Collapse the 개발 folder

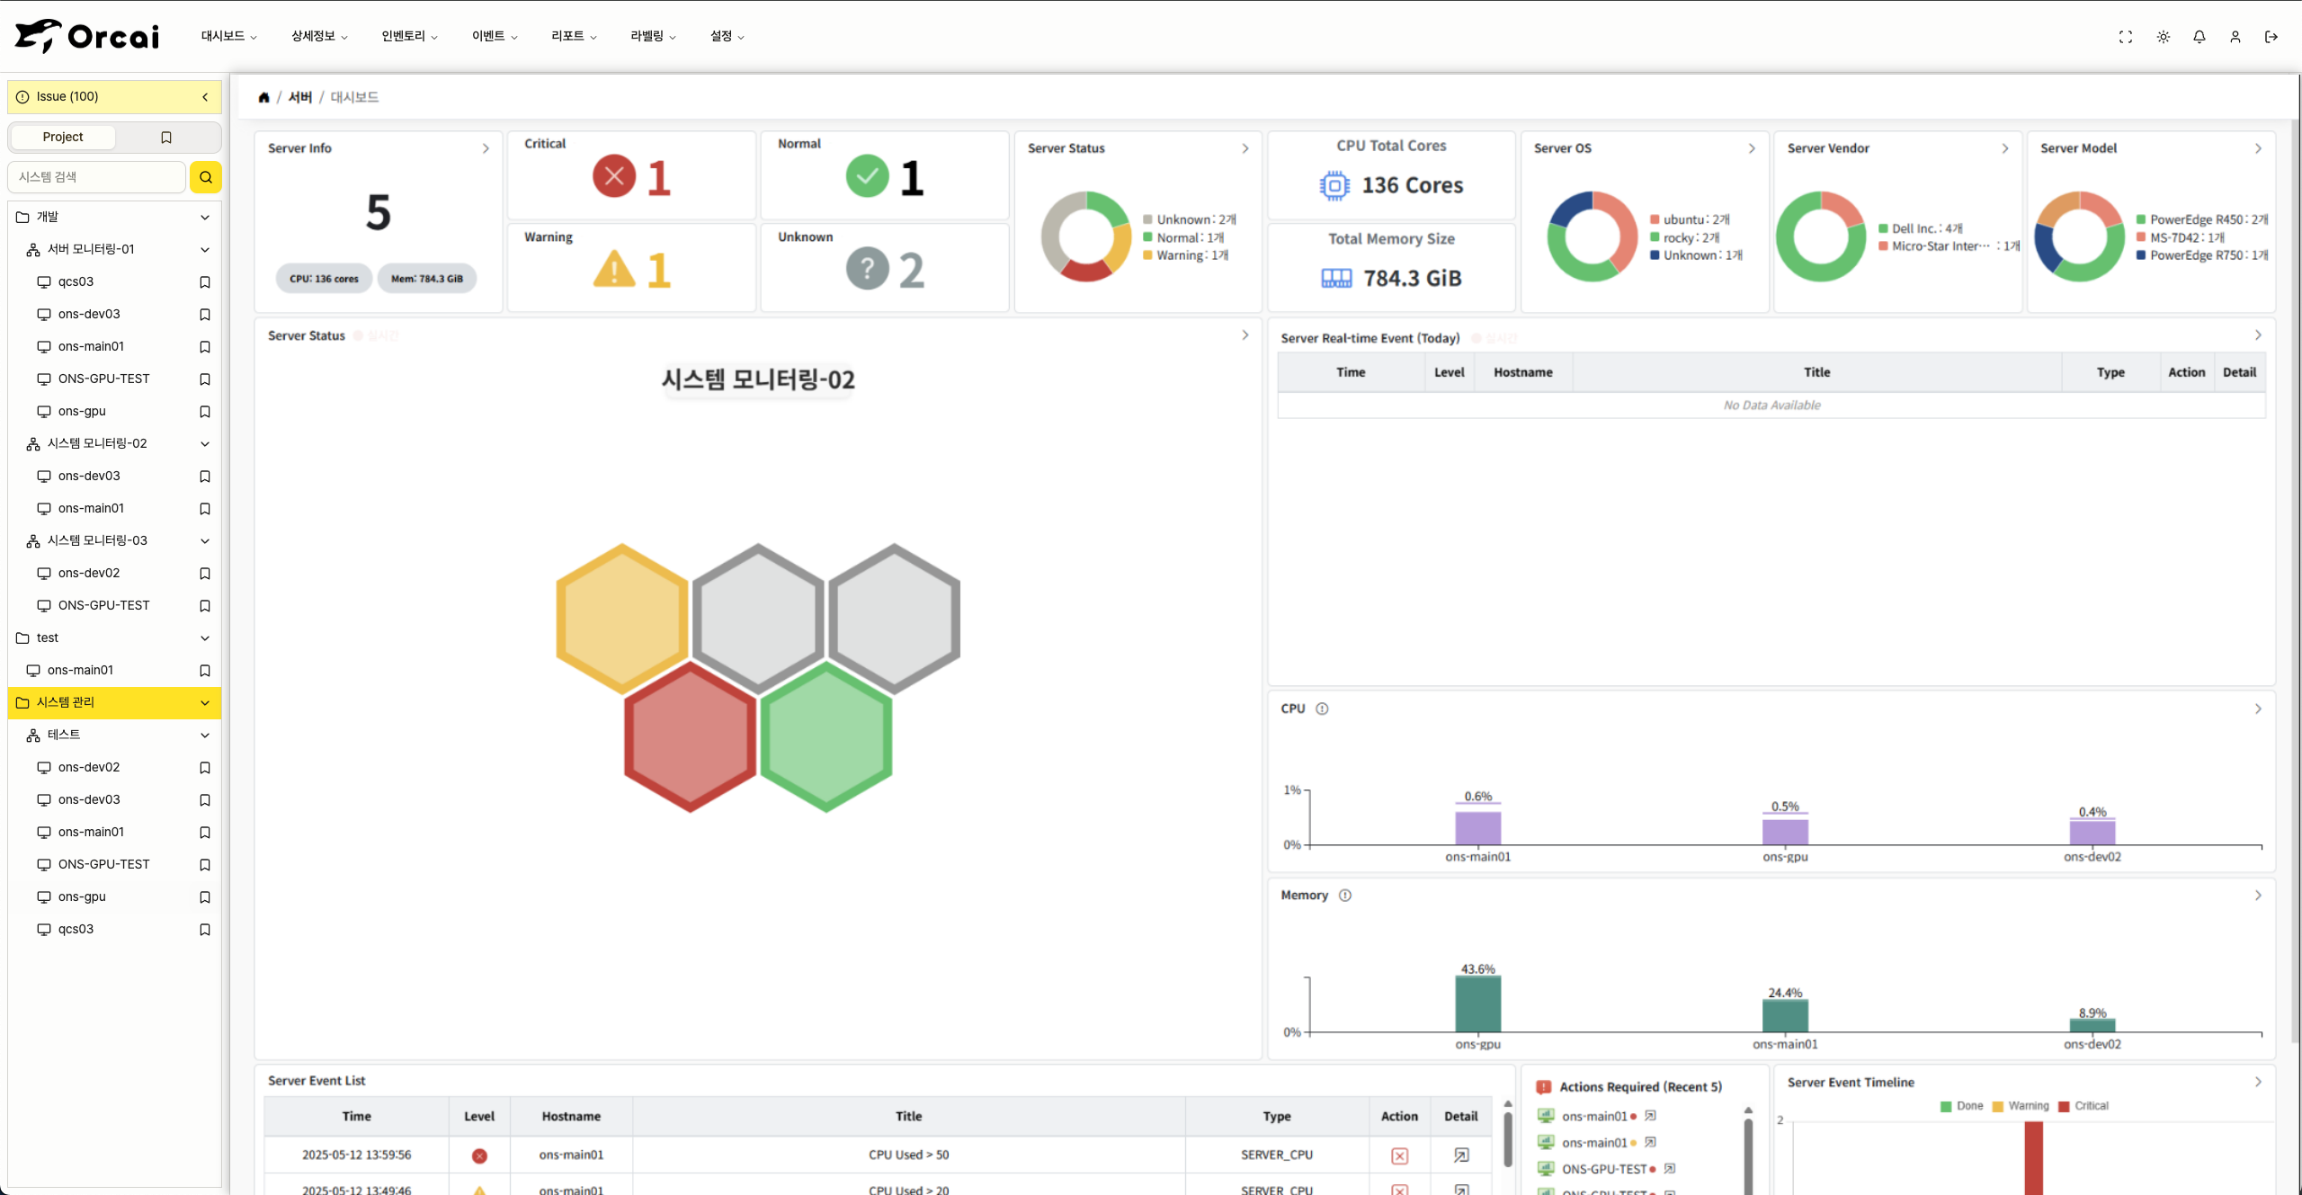click(205, 218)
